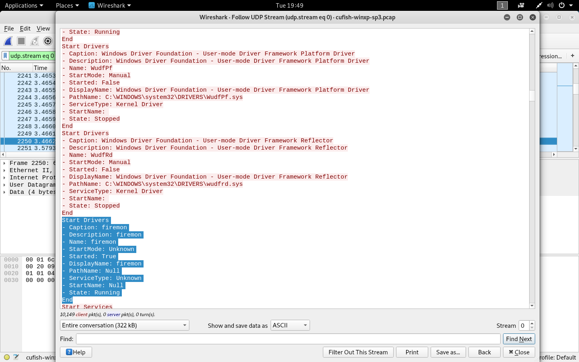Click the Time column header
The image size is (579, 362).
coord(44,68)
